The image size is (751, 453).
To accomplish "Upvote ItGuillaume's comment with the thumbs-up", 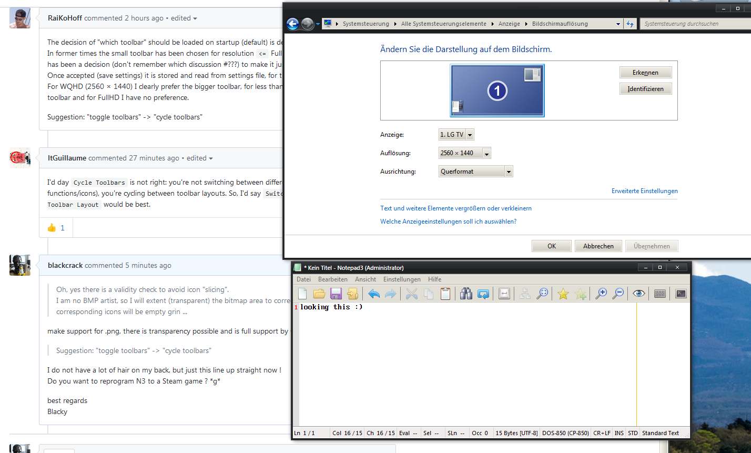I will 53,227.
